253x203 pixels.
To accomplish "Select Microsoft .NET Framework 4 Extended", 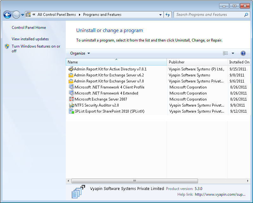I will click(x=106, y=93).
